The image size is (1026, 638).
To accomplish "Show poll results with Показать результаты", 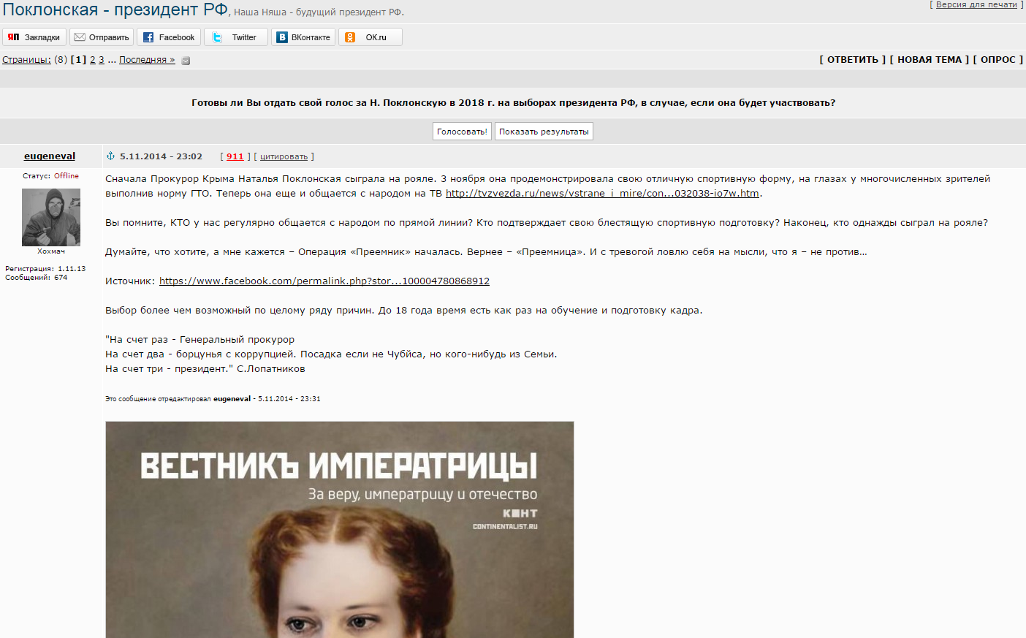I will [x=544, y=132].
